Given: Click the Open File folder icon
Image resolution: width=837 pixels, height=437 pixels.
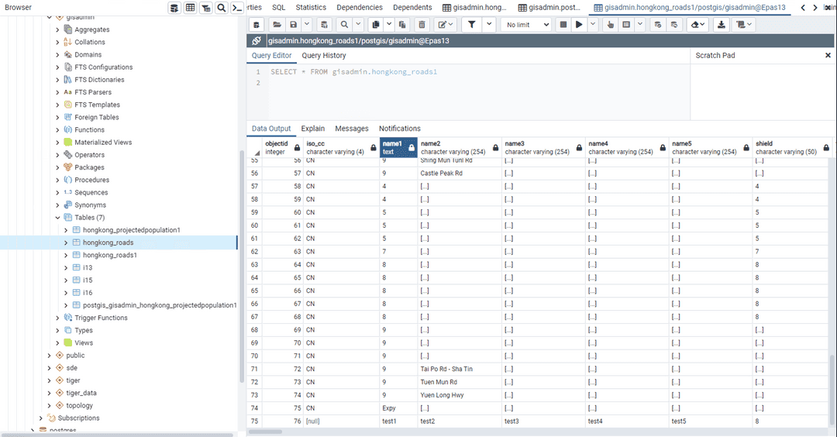Looking at the screenshot, I should point(277,25).
